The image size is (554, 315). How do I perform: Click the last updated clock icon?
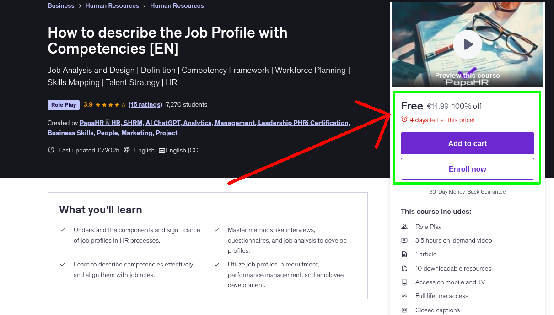point(51,150)
